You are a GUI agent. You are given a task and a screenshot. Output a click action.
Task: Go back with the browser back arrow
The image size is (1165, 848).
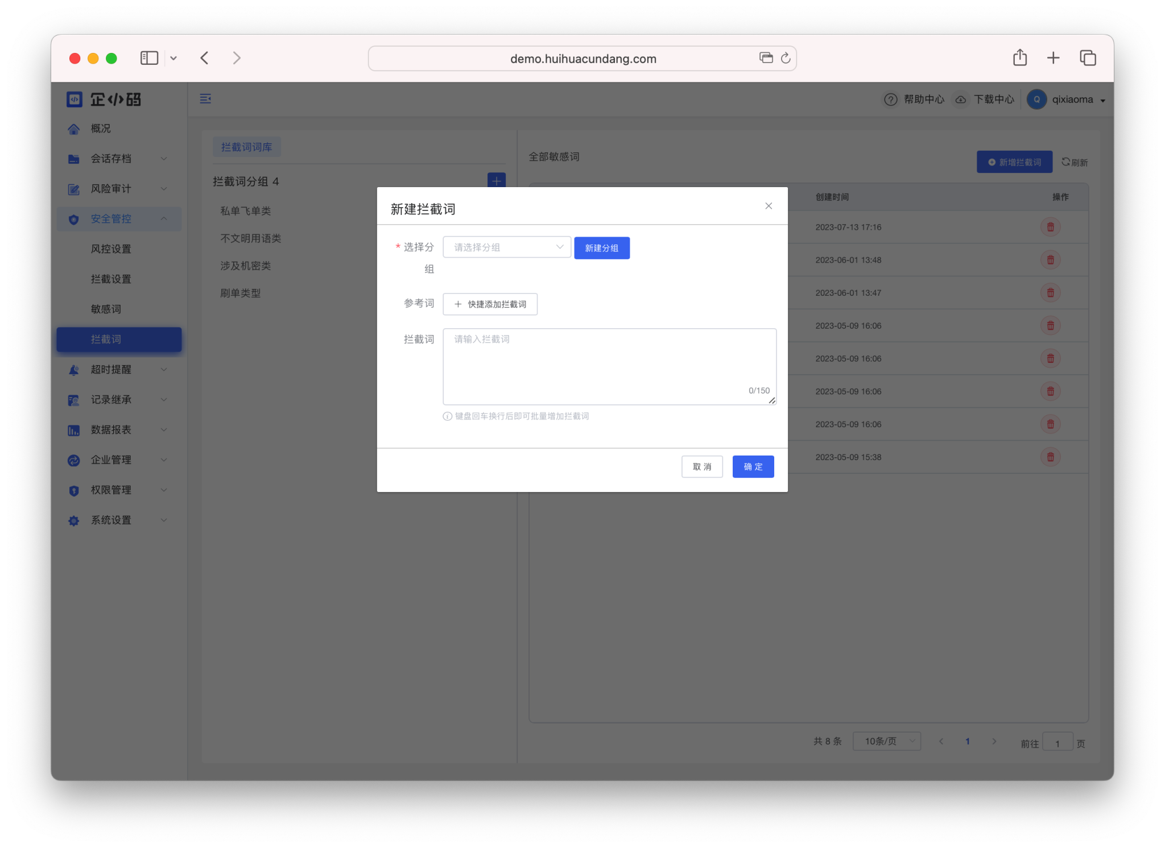click(x=205, y=58)
